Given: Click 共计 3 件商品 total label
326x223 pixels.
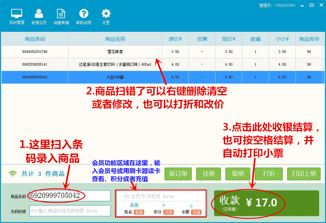Looking at the screenshot, I should click(x=43, y=174).
